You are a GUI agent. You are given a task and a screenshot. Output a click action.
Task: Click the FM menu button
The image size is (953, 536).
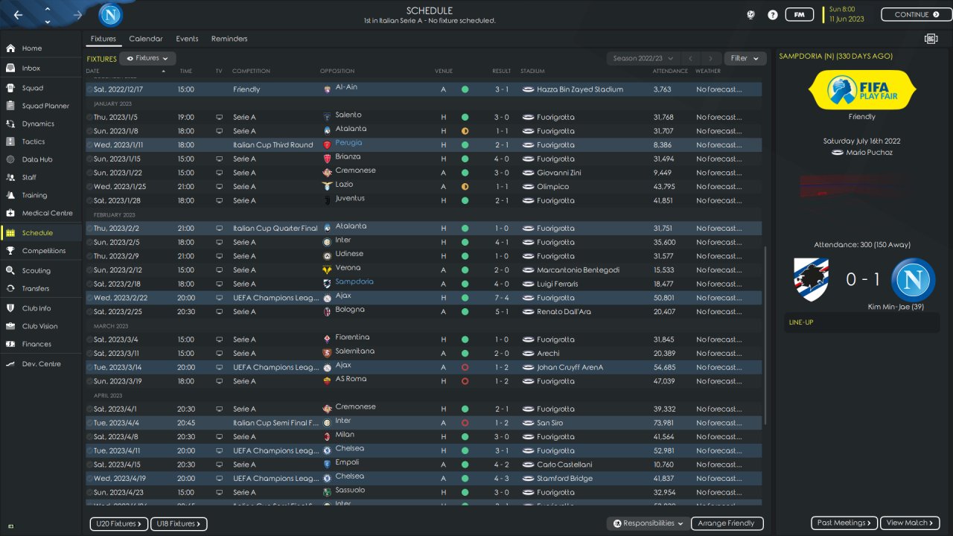click(x=800, y=14)
